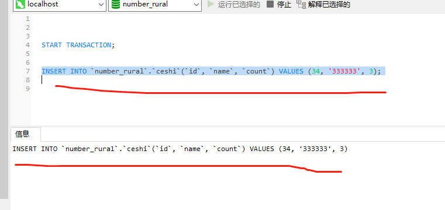Open the number_rural database dropdown

click(x=155, y=5)
